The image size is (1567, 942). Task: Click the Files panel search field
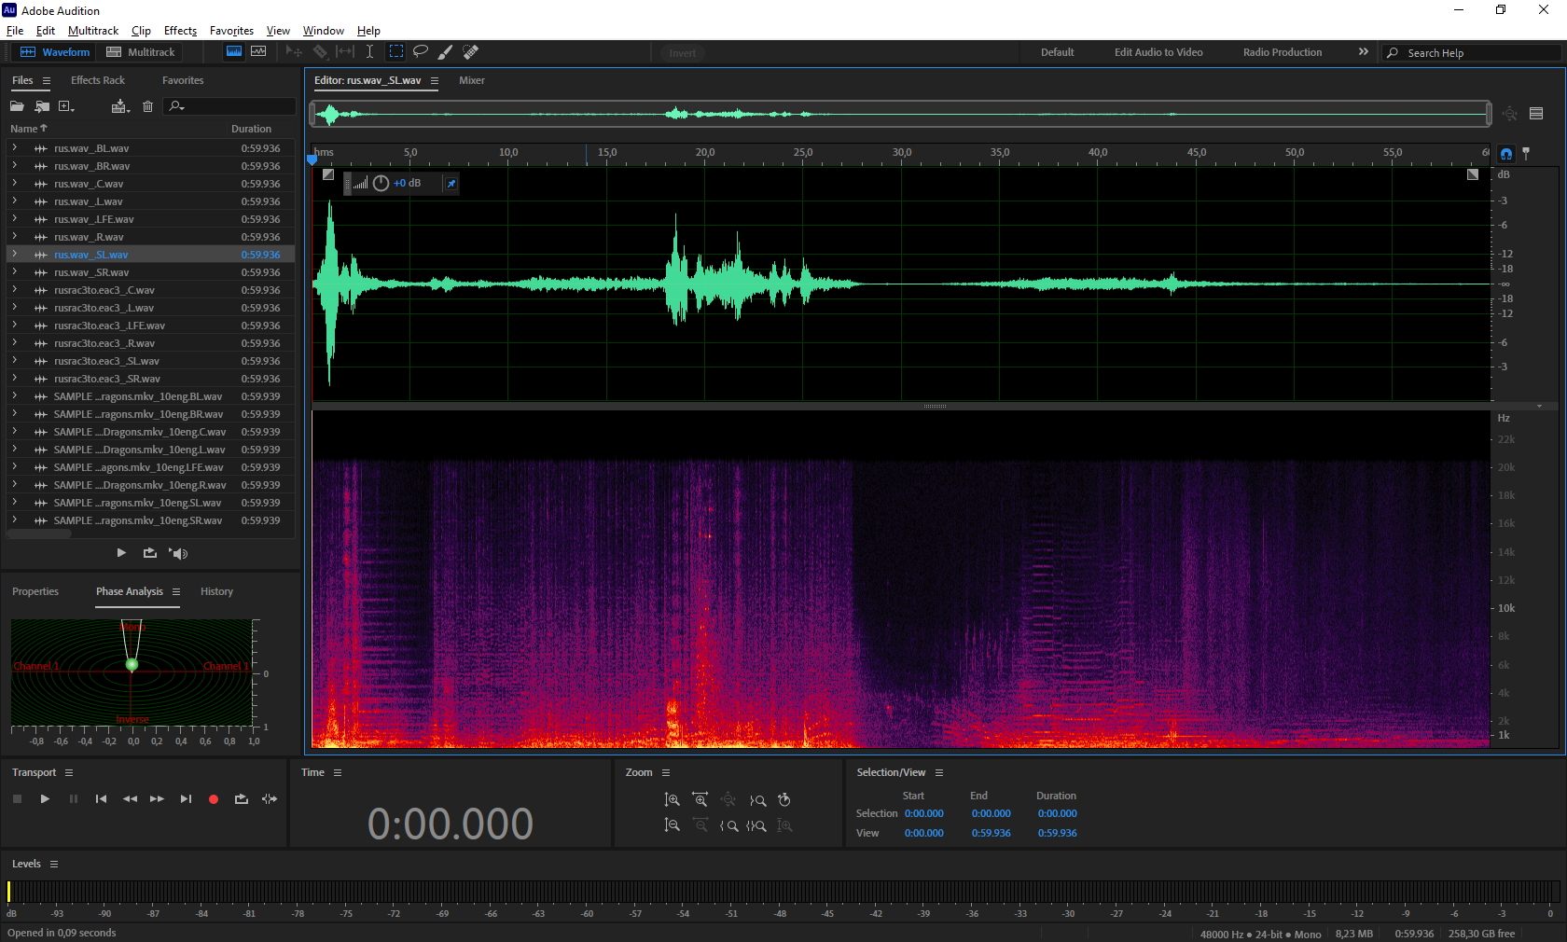pyautogui.click(x=229, y=106)
